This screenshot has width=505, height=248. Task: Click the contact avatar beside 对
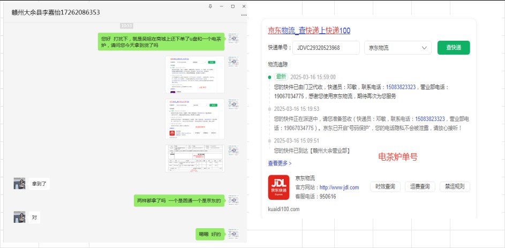[19, 217]
